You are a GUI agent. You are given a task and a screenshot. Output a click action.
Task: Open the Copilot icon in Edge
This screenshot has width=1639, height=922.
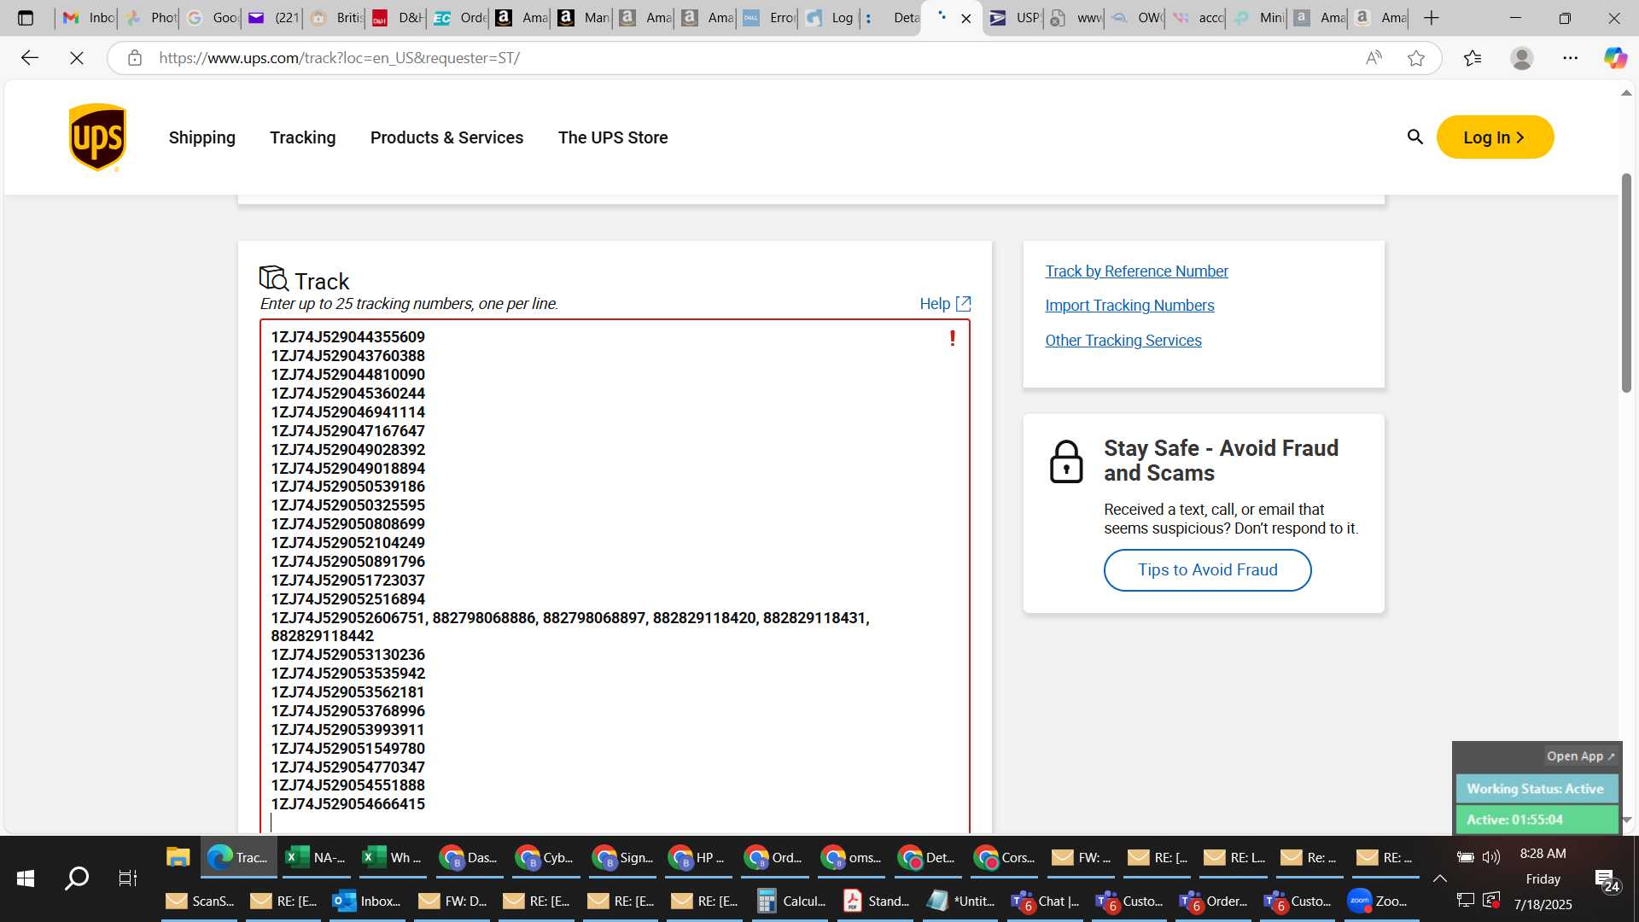(x=1615, y=58)
